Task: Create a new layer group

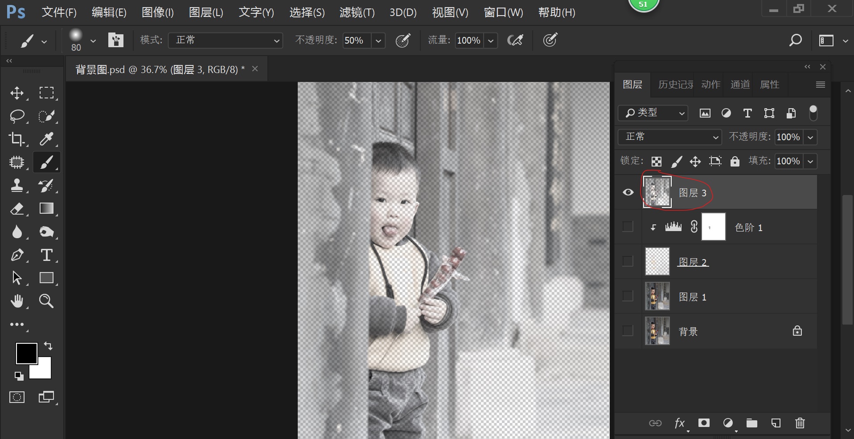Action: coord(752,423)
